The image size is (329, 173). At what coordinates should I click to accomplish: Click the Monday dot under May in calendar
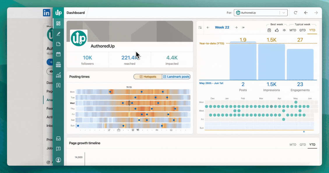296,102
